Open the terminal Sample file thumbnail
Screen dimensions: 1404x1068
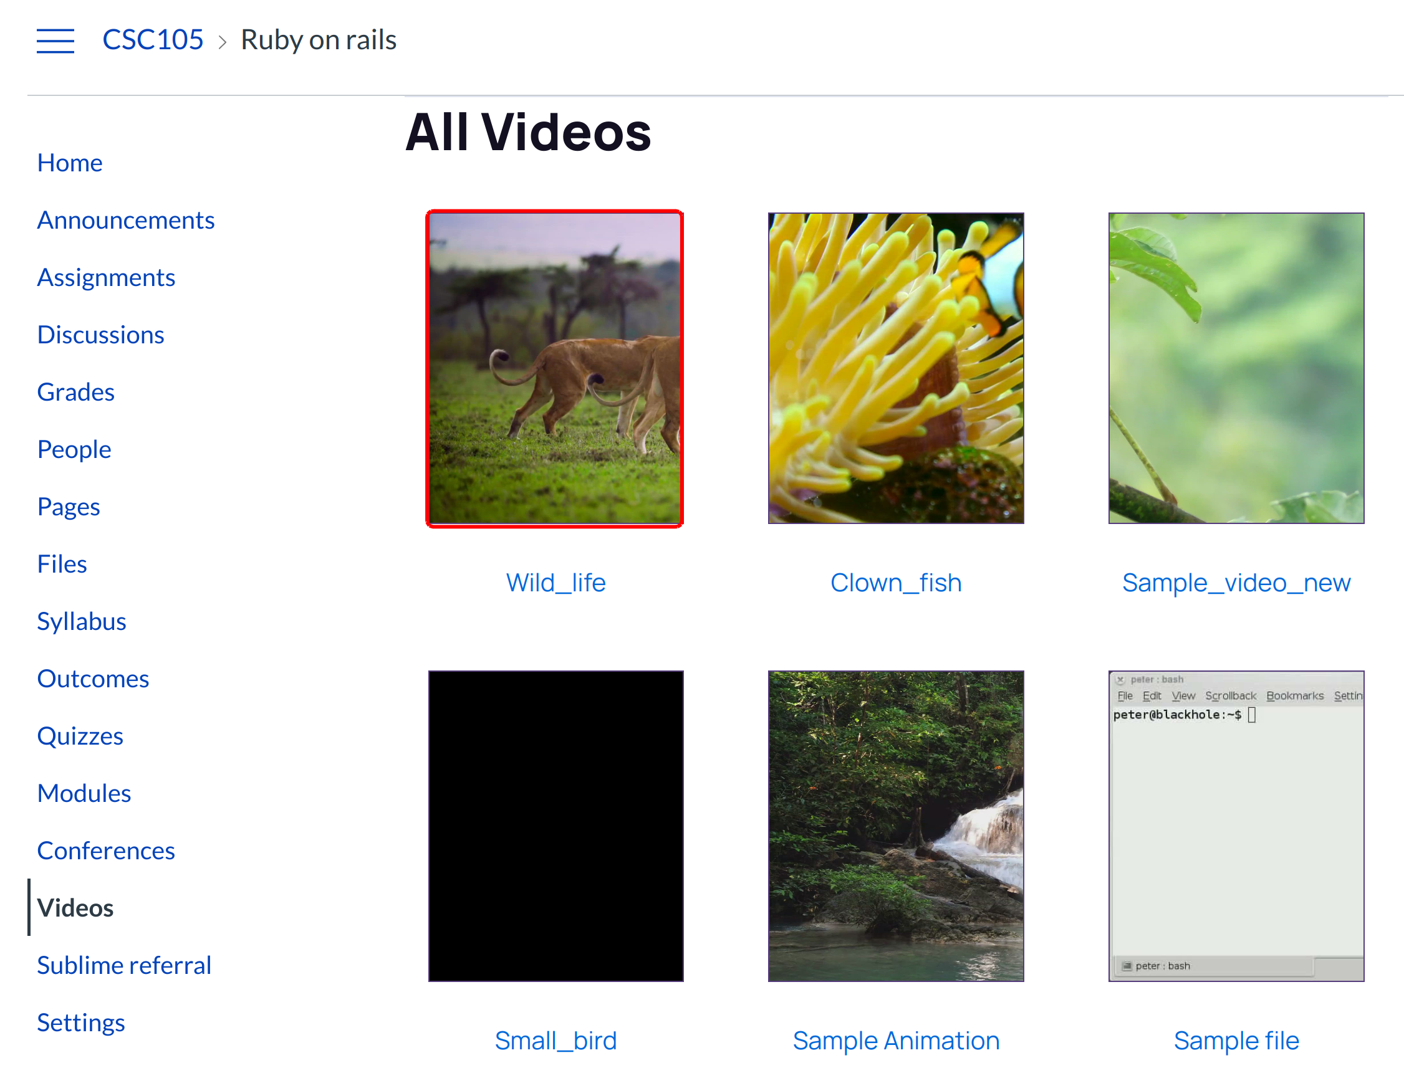tap(1236, 826)
